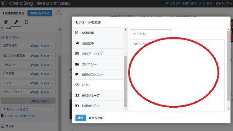This screenshot has width=233, height=131.
Task: Select 注目記事 module with crown icon
Action: 98,43
